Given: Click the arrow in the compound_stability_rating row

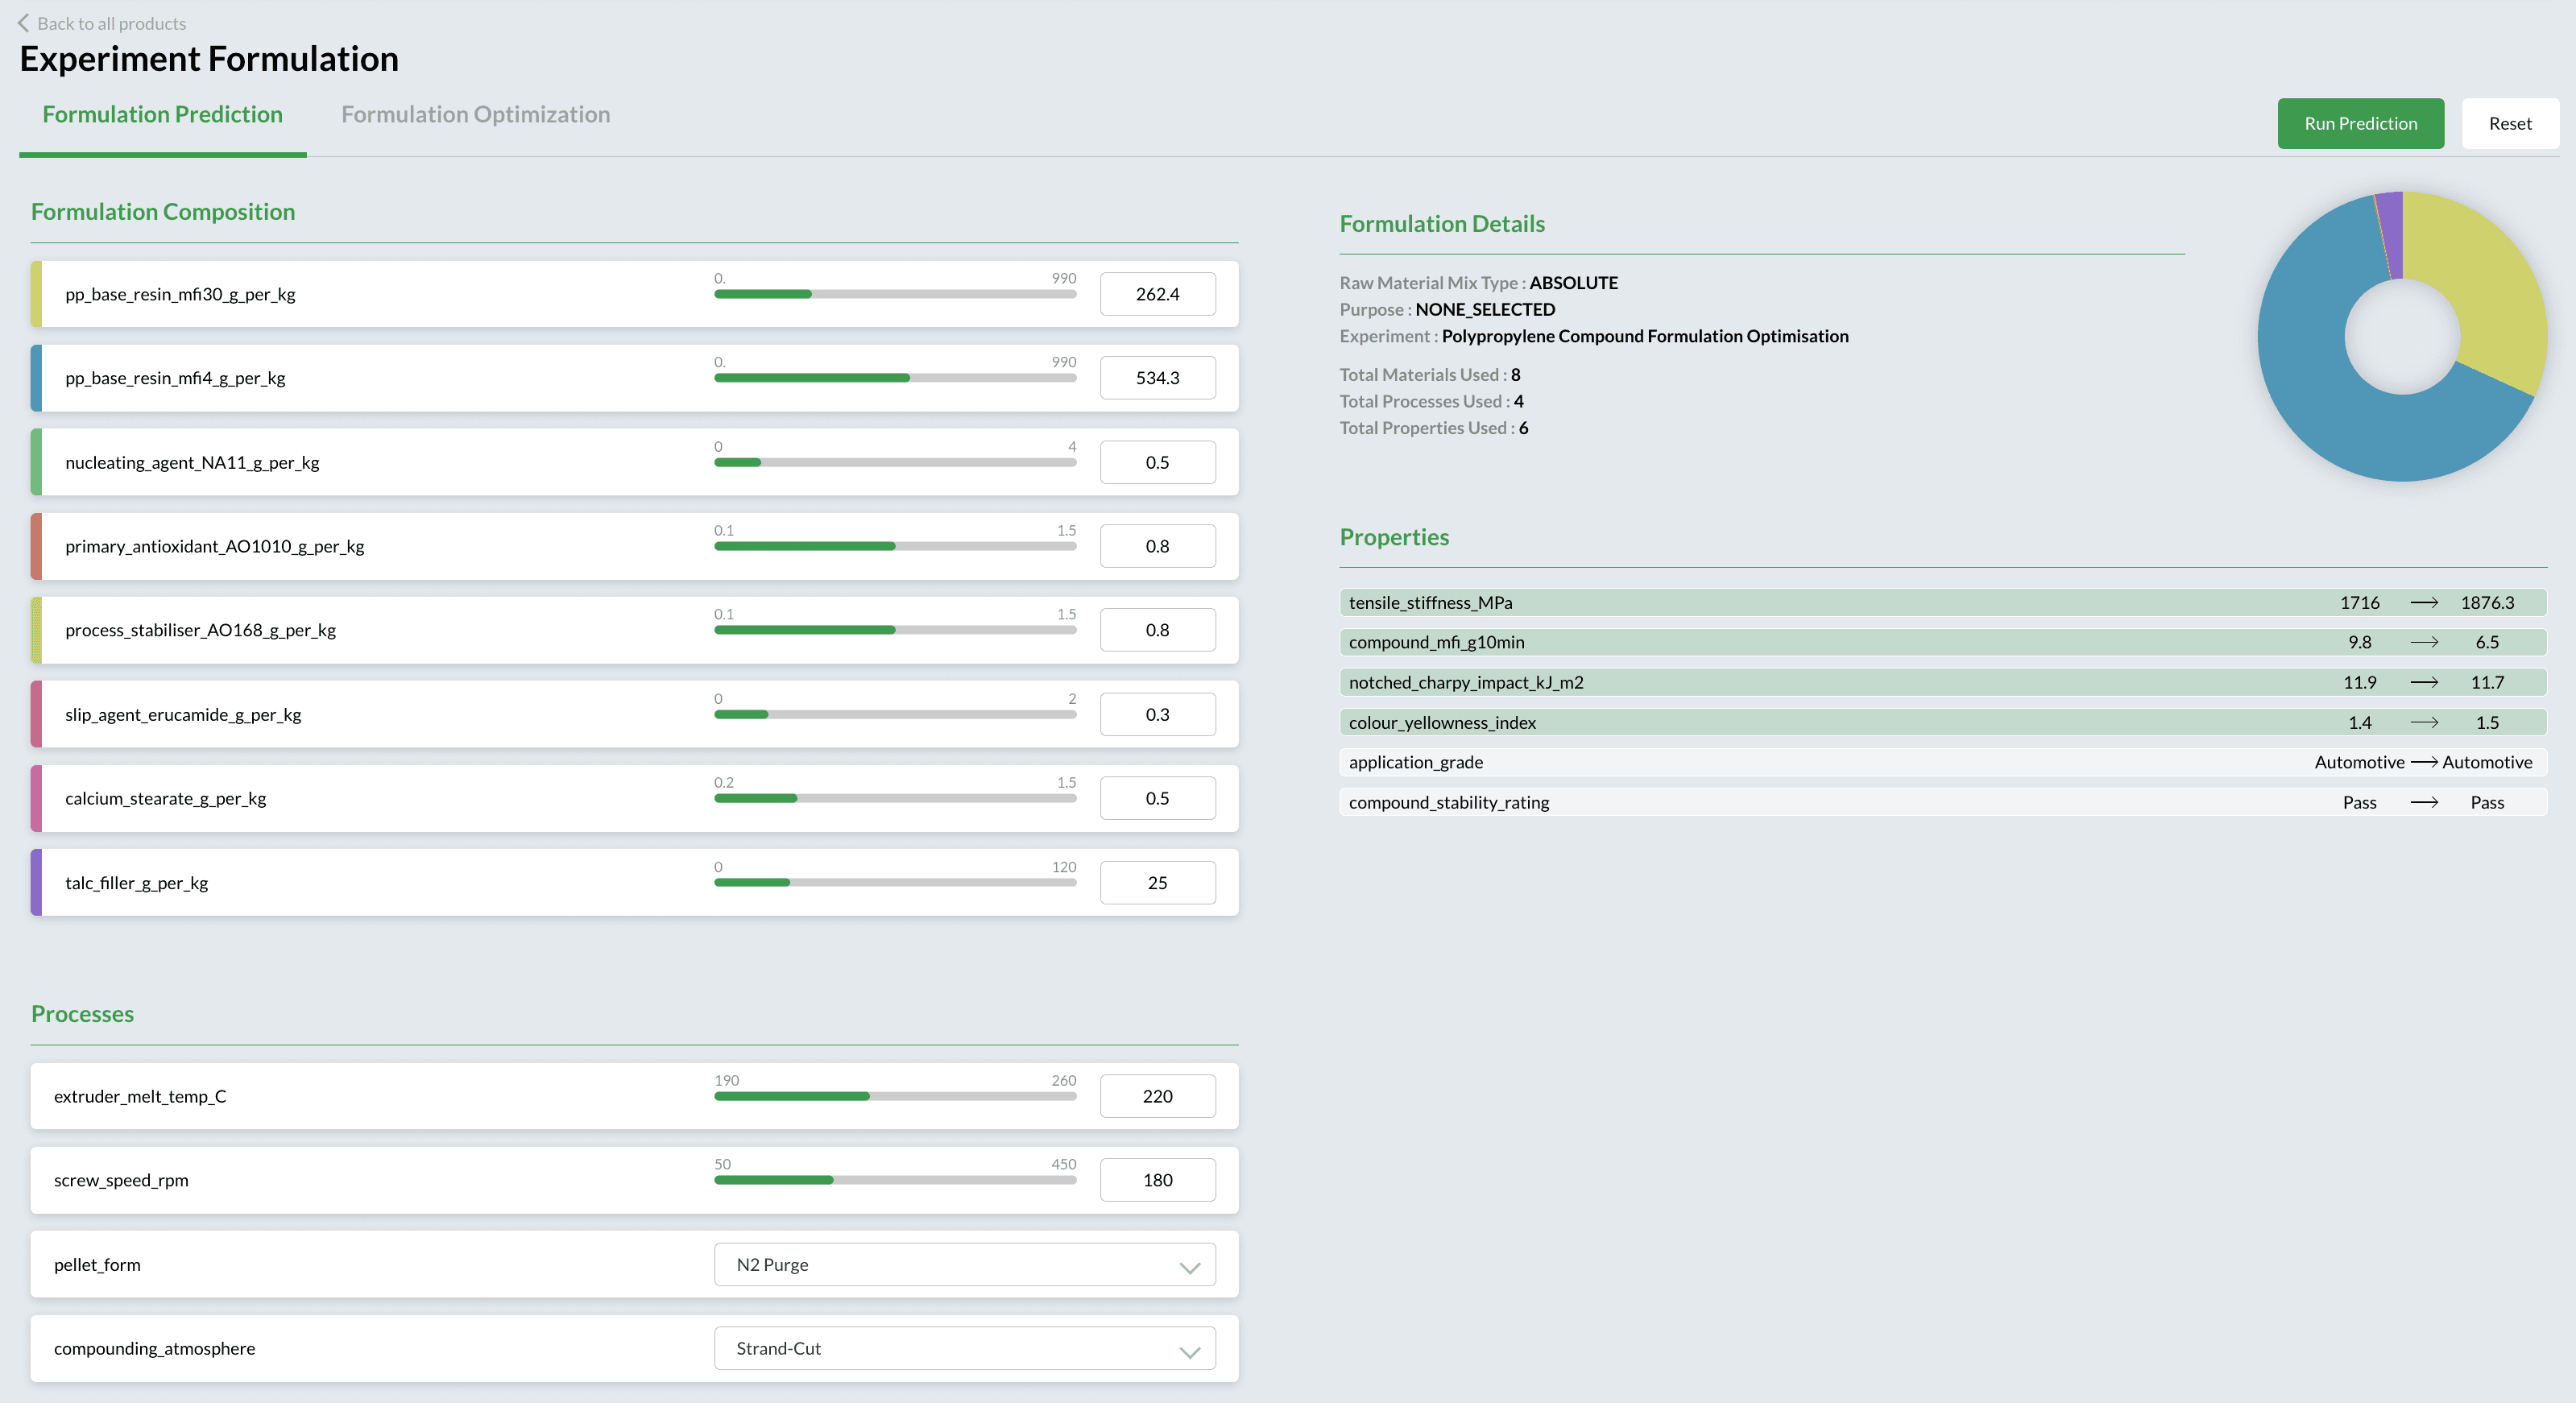Looking at the screenshot, I should [2423, 803].
